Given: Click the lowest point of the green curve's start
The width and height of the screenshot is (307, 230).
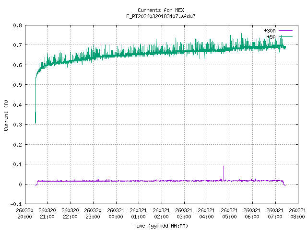Looking at the screenshot, I should point(35,123).
